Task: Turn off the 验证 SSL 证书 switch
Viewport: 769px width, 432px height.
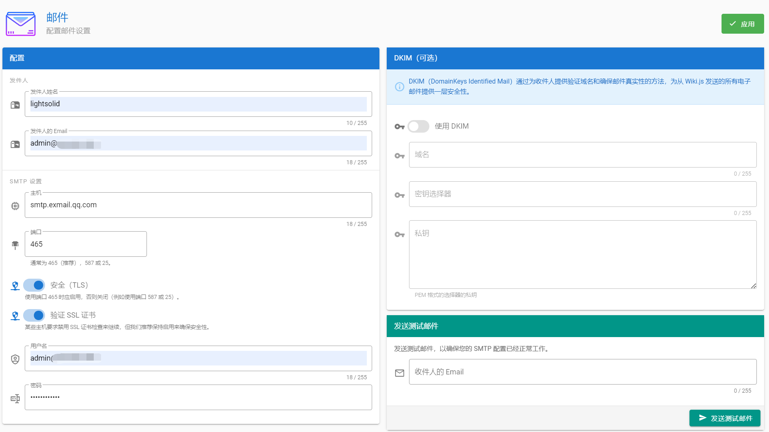Action: 34,315
